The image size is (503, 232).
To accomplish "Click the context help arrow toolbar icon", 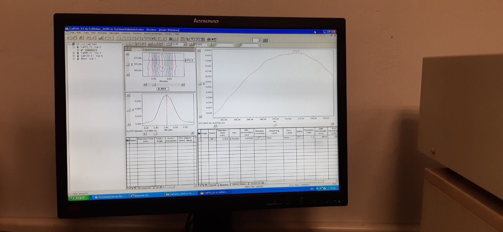I will point(214,39).
